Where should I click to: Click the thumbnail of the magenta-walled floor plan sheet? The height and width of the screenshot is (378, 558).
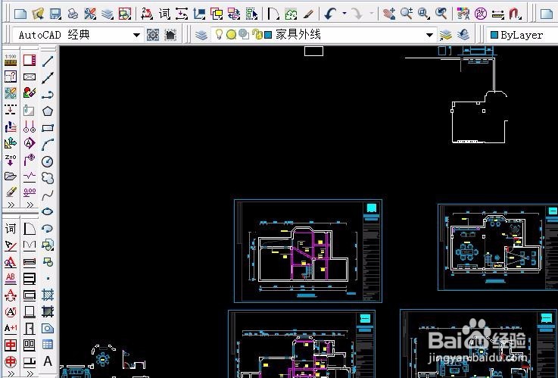click(308, 251)
